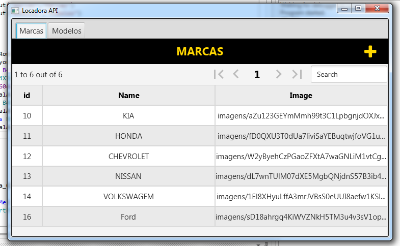Click image path starting imagens/fD0QXU
The width and height of the screenshot is (400, 246).
click(301, 136)
